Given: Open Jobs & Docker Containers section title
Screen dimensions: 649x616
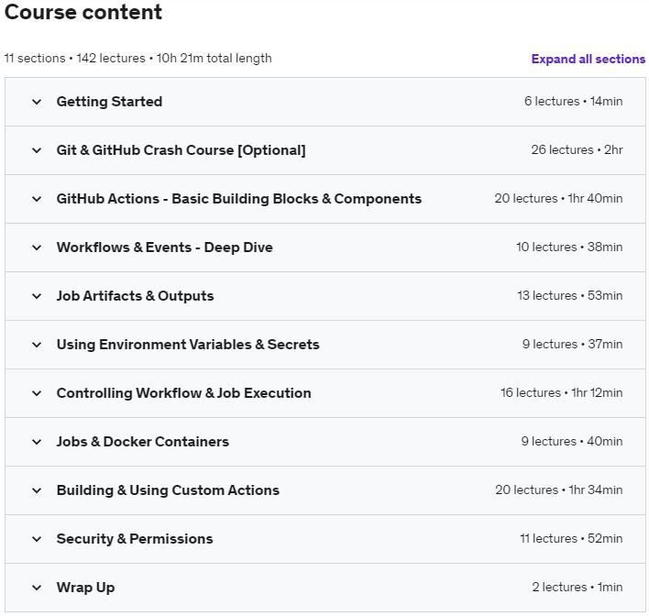Looking at the screenshot, I should [142, 442].
